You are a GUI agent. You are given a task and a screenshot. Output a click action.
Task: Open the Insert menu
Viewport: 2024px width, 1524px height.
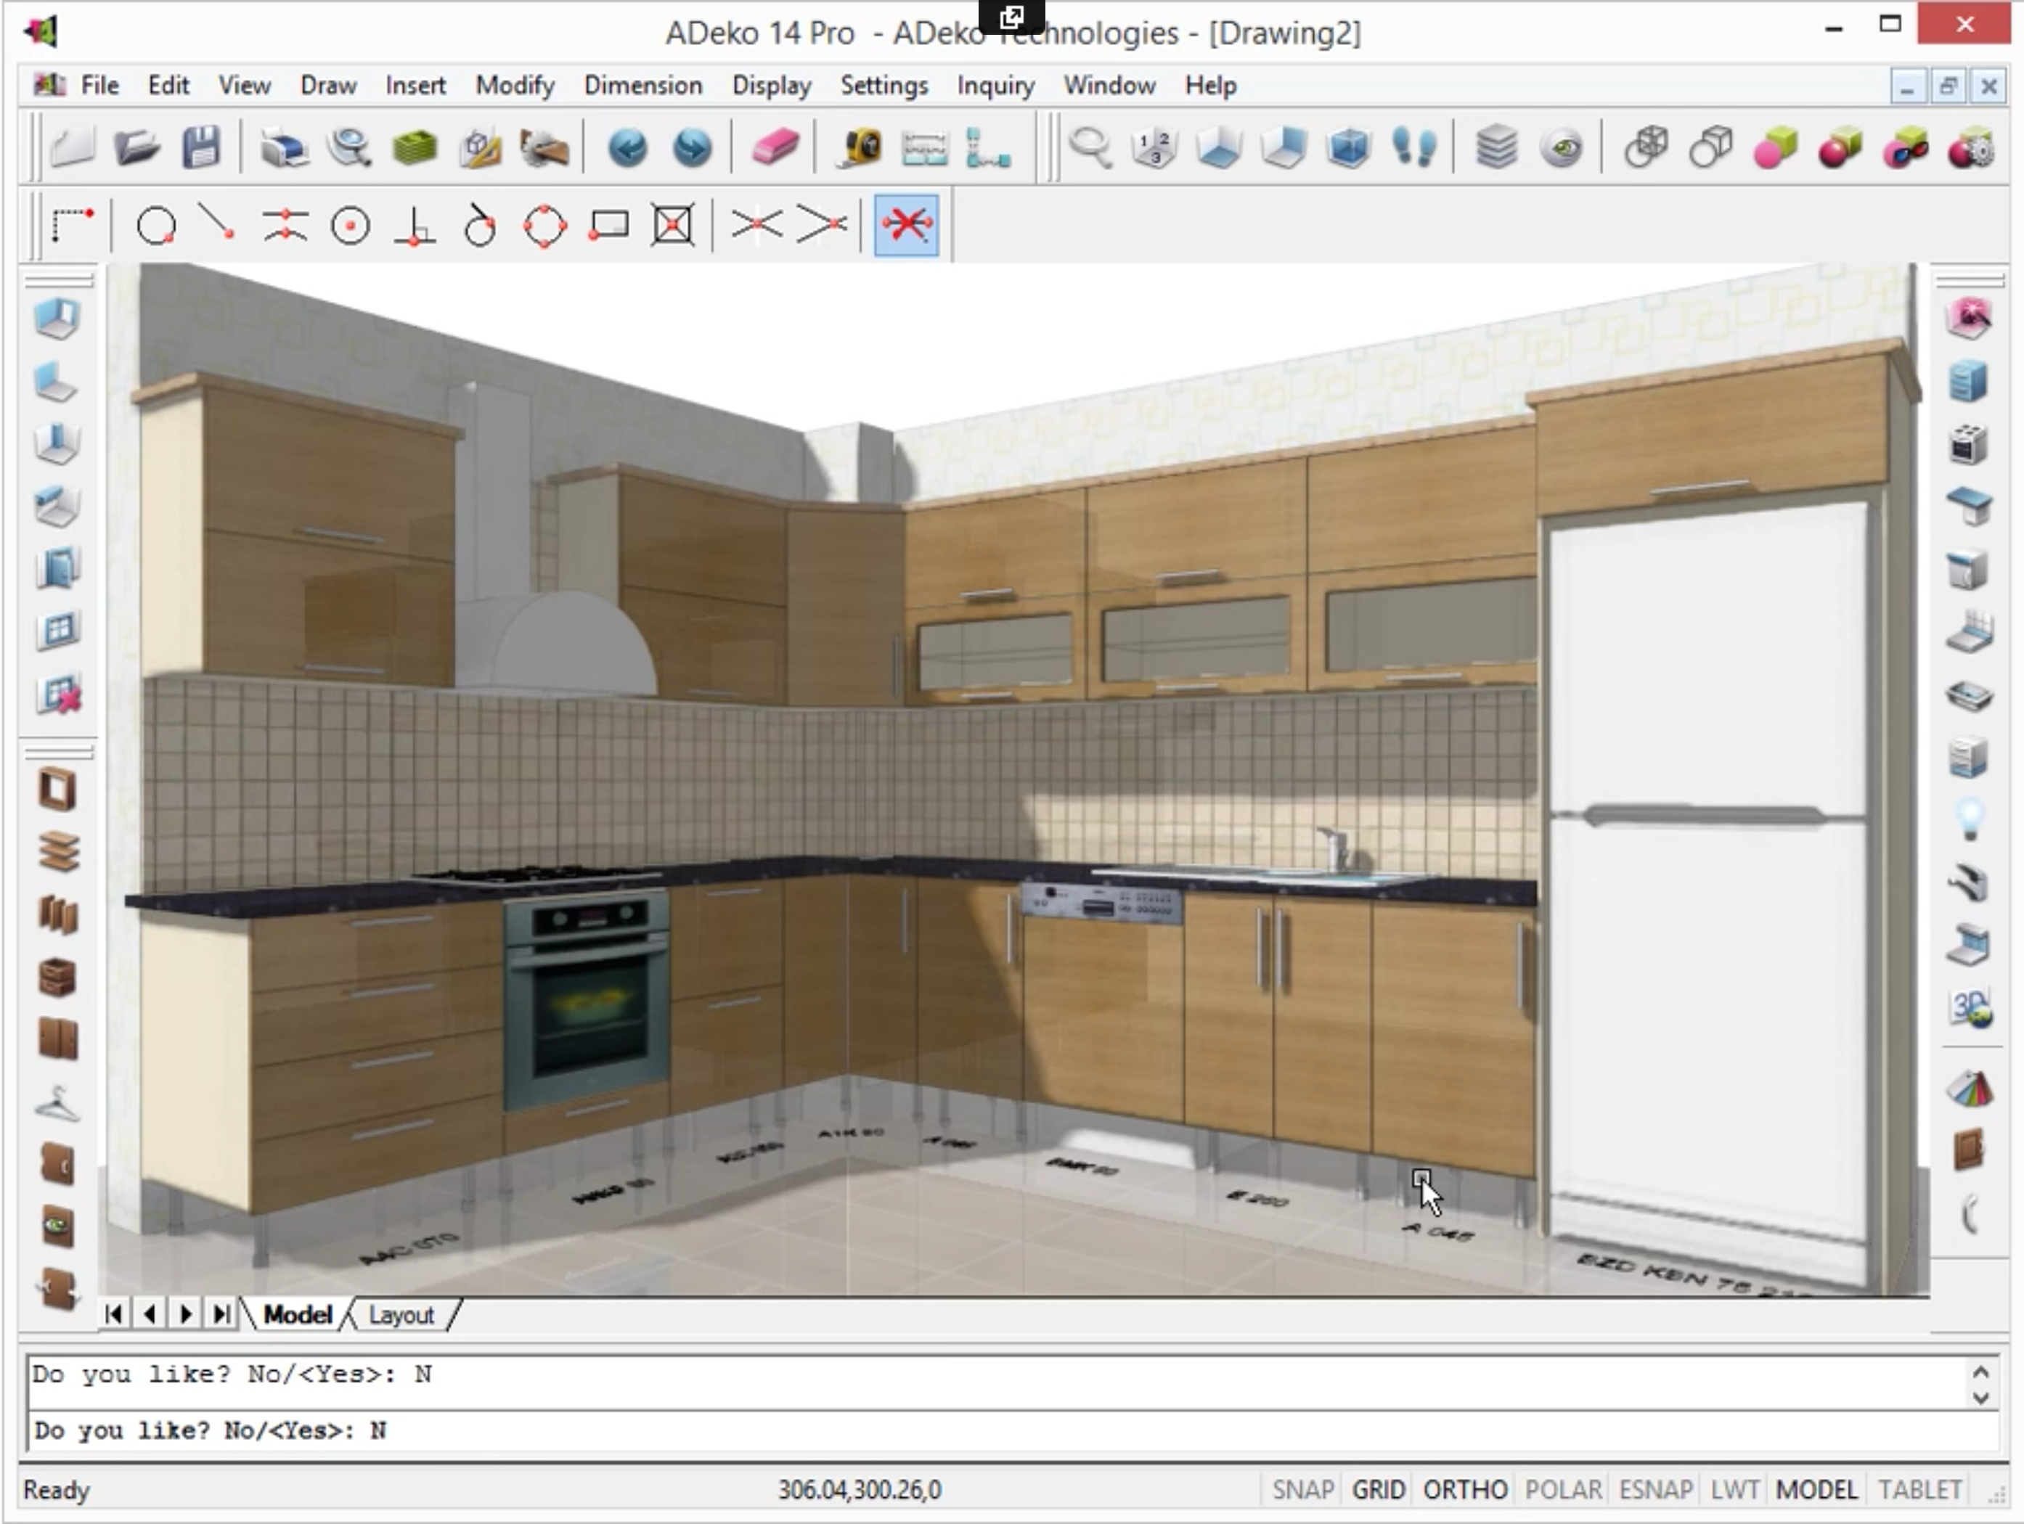click(415, 85)
